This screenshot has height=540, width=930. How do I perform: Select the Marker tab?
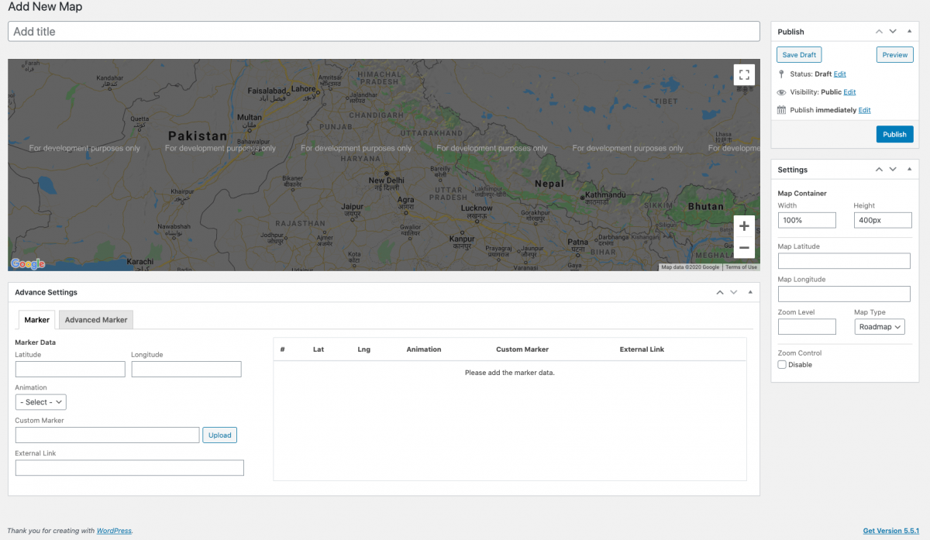(36, 319)
